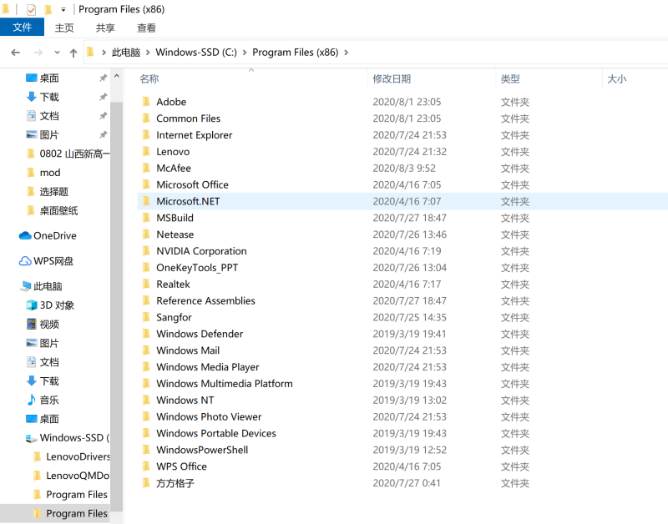Click 此电脑 in the address bar

(126, 53)
